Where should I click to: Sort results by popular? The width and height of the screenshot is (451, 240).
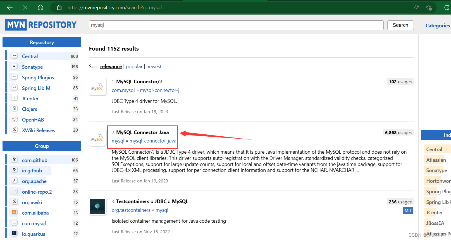pos(134,66)
